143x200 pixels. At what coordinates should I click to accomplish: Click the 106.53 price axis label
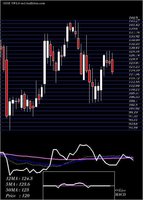click(x=134, y=97)
